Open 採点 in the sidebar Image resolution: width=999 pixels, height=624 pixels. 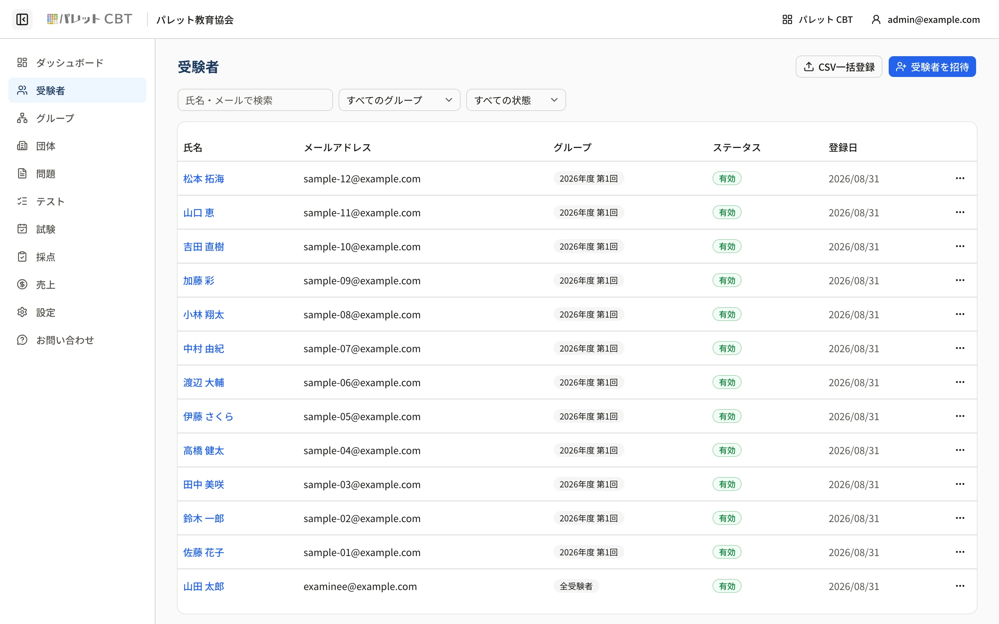tap(77, 257)
